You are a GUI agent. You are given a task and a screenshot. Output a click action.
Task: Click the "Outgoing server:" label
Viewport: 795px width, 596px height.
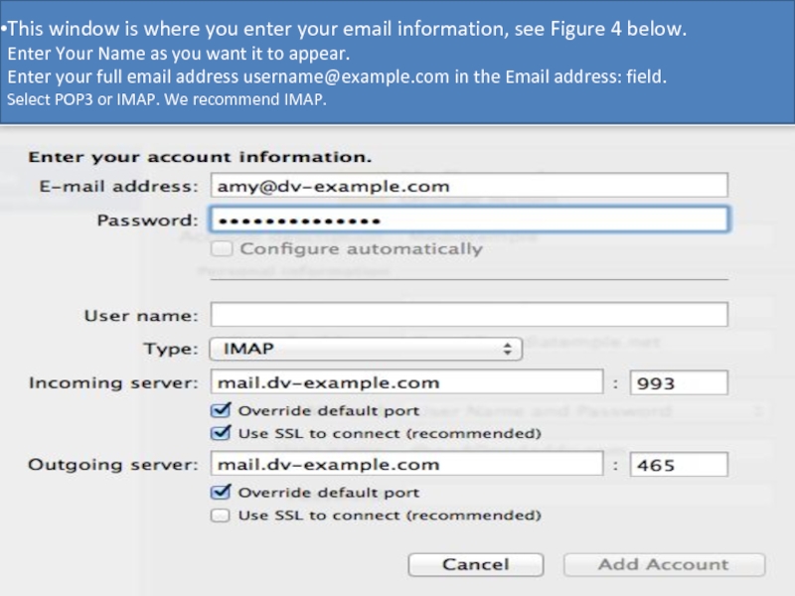click(x=113, y=464)
